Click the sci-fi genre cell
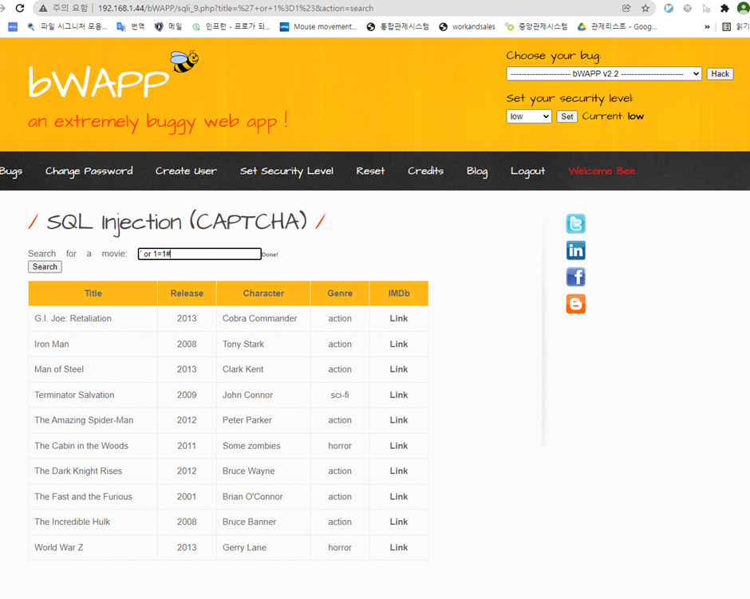Image resolution: width=750 pixels, height=599 pixels. pos(340,395)
